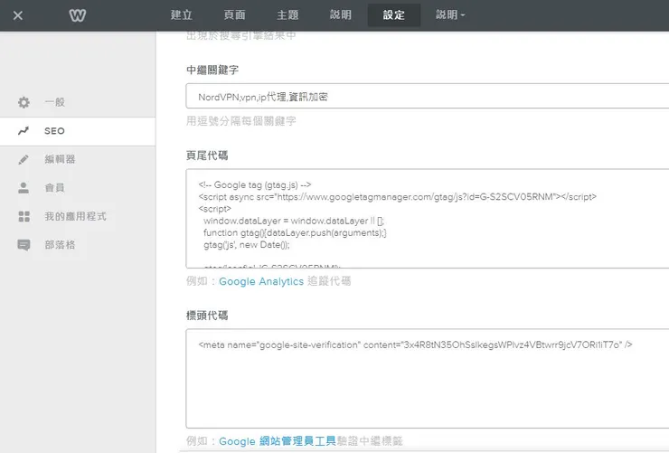Viewport: 669px width, 453px height.
Task: Click the 中繼關鍵字 heading
Action: click(x=212, y=70)
